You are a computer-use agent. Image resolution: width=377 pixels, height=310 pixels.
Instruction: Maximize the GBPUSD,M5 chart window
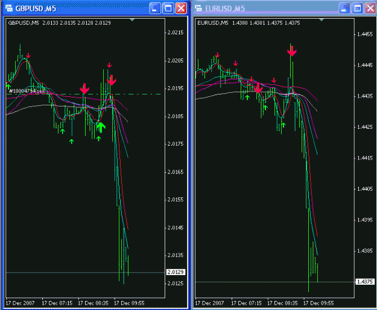click(x=168, y=8)
